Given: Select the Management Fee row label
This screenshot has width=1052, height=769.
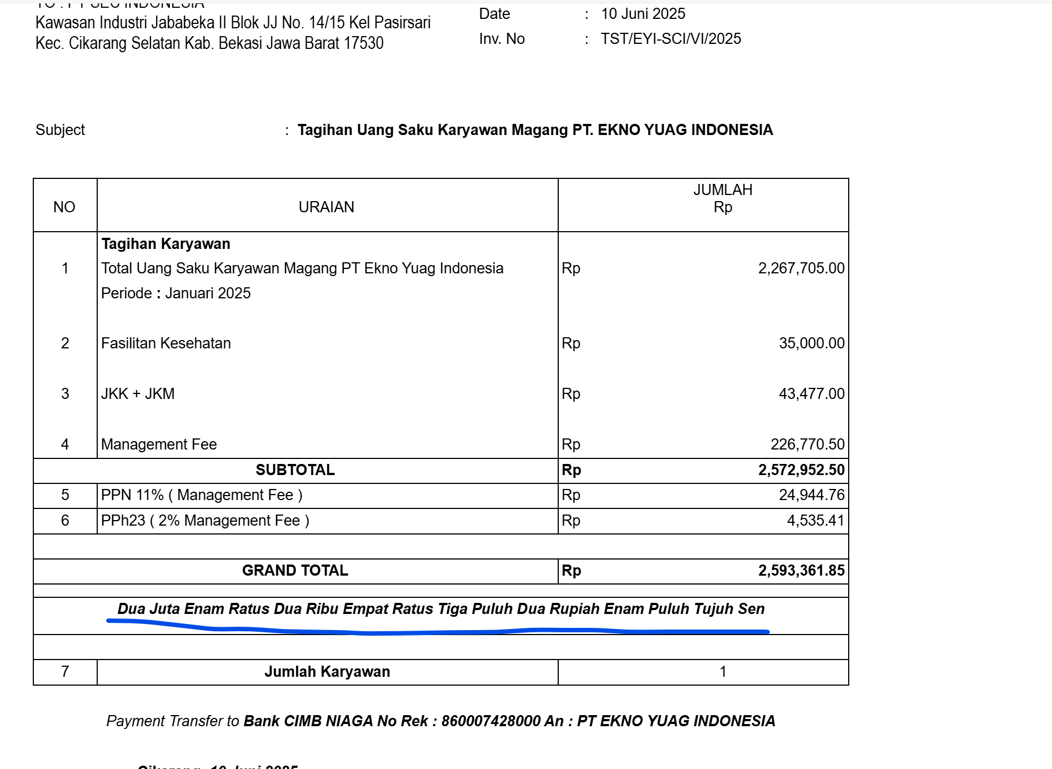Looking at the screenshot, I should (159, 445).
